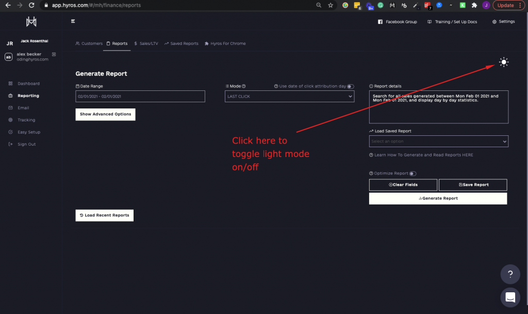Expand the Mode dropdown showing LAST CLICK
The width and height of the screenshot is (528, 314).
click(x=290, y=97)
